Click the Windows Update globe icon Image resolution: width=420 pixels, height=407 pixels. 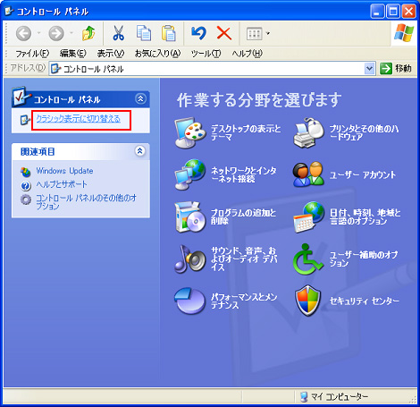(x=26, y=172)
